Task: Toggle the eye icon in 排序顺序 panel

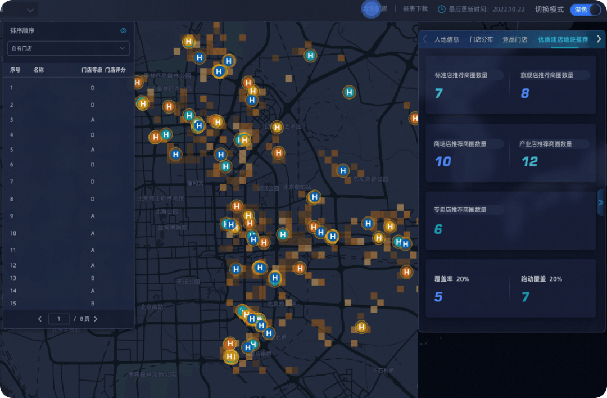Action: click(x=124, y=31)
